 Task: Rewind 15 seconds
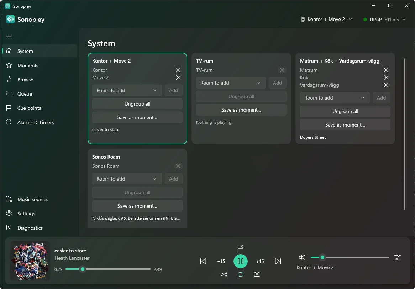(x=221, y=261)
